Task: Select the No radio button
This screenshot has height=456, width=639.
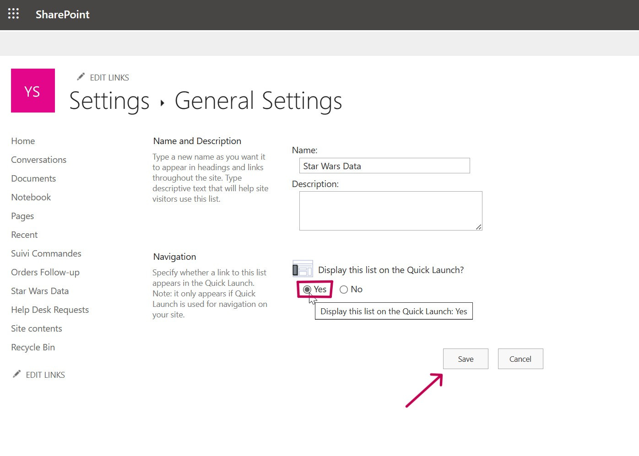Action: tap(344, 290)
